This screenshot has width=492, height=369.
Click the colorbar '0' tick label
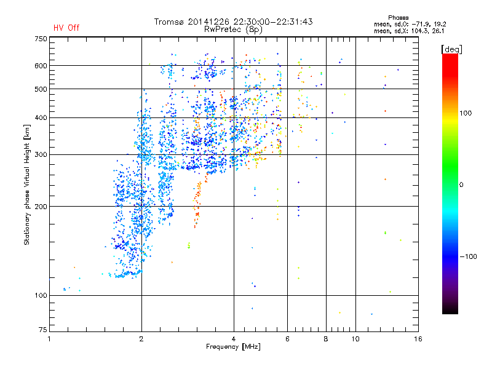[x=461, y=184]
